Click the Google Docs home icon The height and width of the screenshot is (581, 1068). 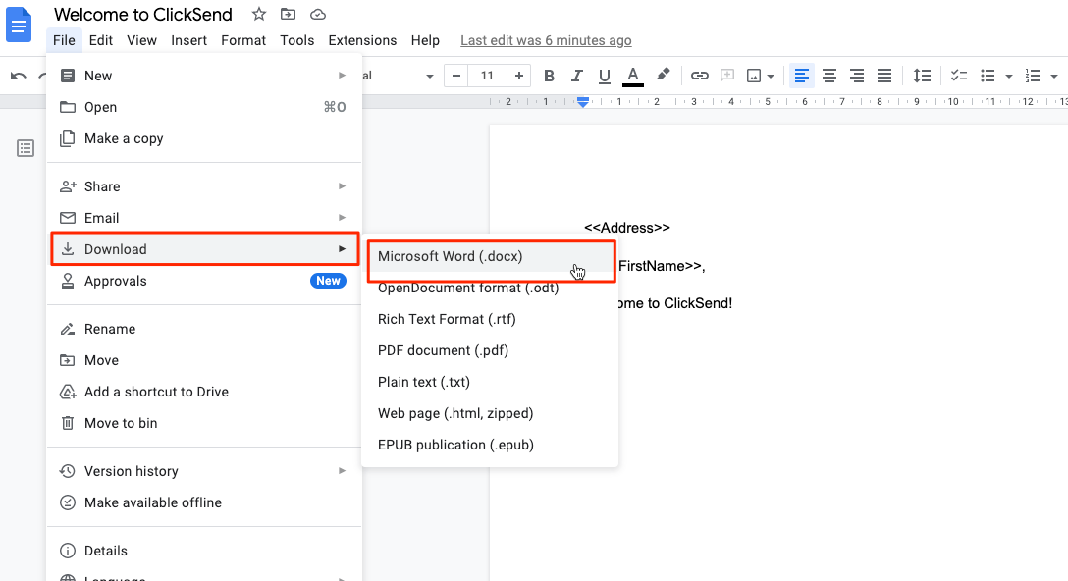(19, 26)
